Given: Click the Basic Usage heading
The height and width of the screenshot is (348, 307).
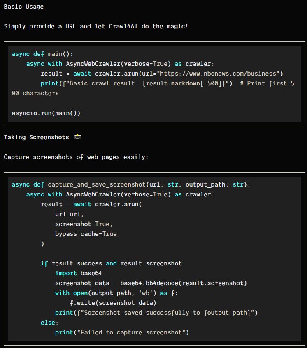Looking at the screenshot, I should (x=24, y=7).
